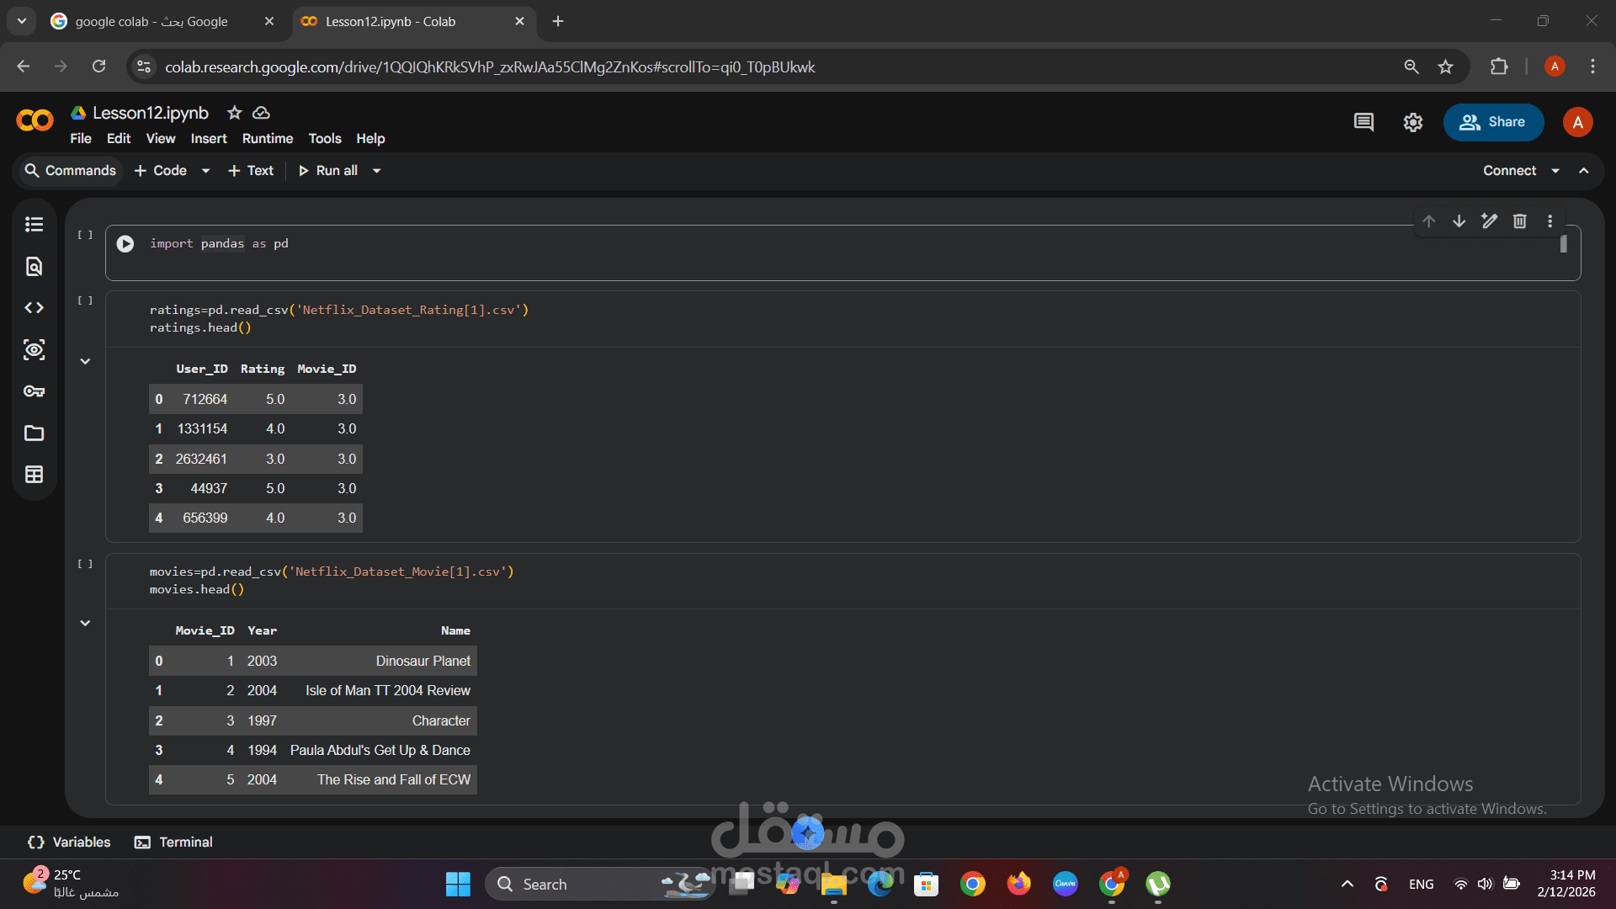Screen dimensions: 1616x909
Task: Open the comments panel icon
Action: click(x=1363, y=123)
